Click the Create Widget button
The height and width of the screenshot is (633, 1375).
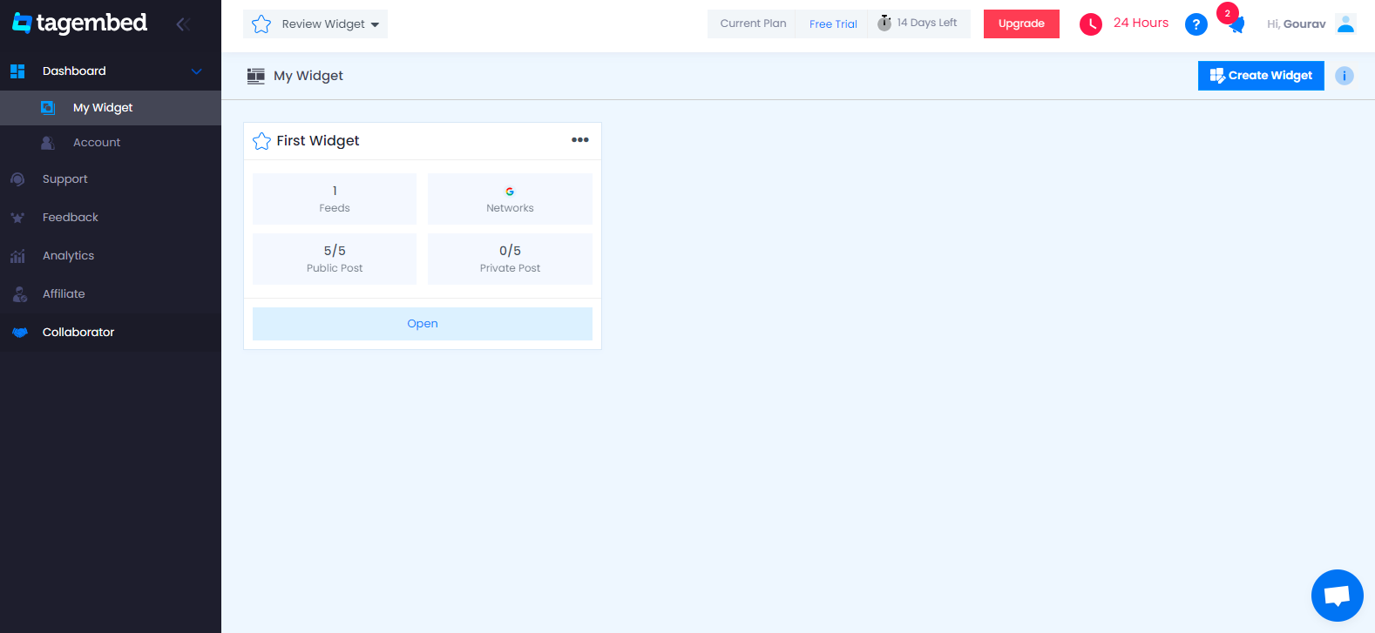tap(1261, 76)
